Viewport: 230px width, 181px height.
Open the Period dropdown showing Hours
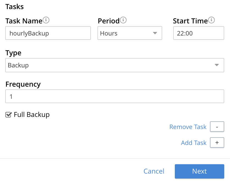(130, 33)
